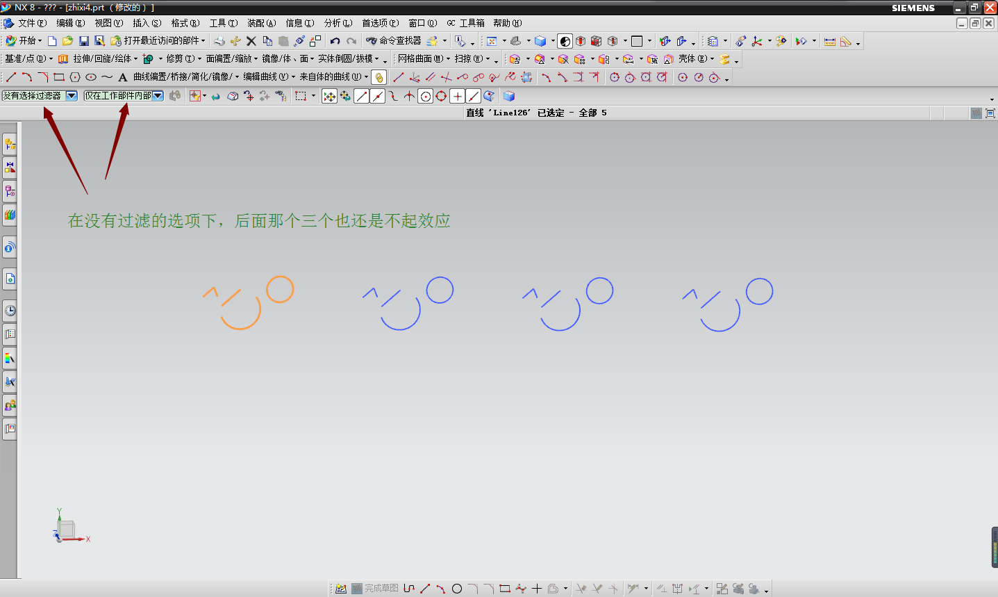Expand the 基准/点 datum menu button
Screen dimensions: 998x597
[x=28, y=59]
